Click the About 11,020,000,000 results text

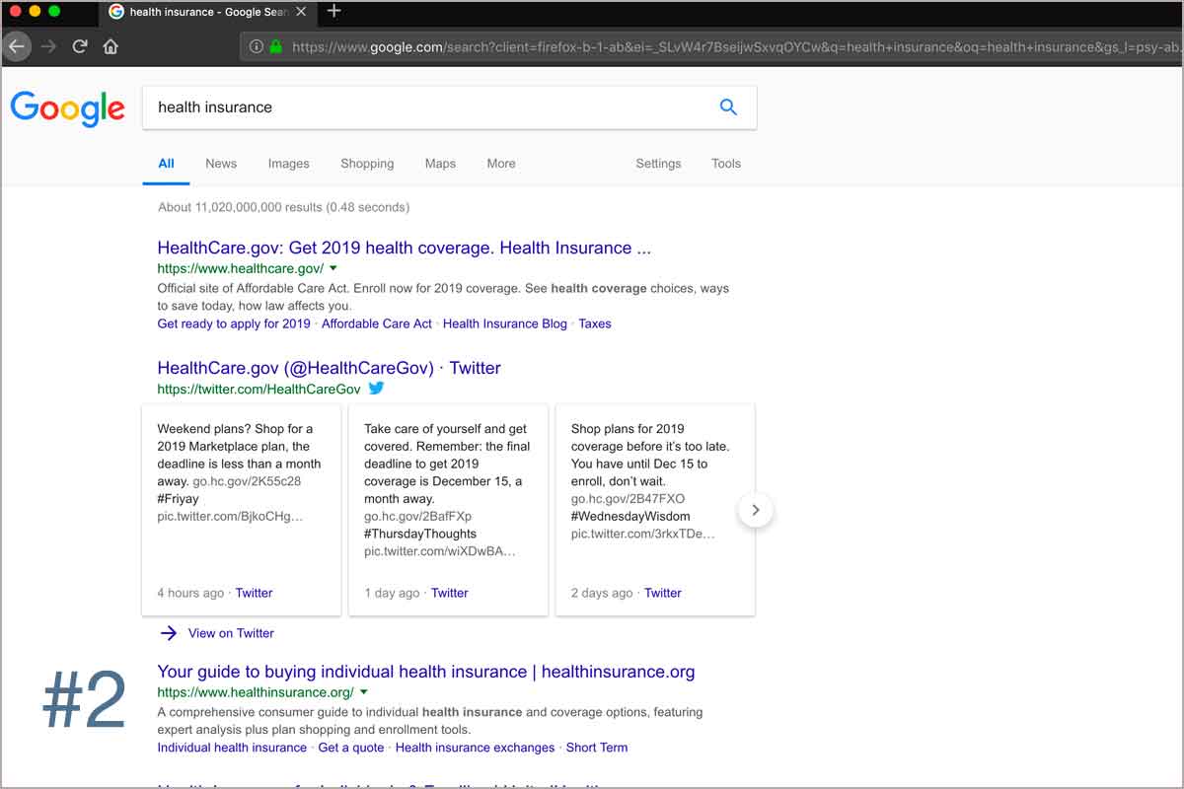pos(284,207)
